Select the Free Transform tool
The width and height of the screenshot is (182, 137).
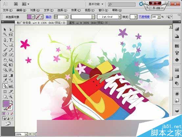[x=11, y=65]
